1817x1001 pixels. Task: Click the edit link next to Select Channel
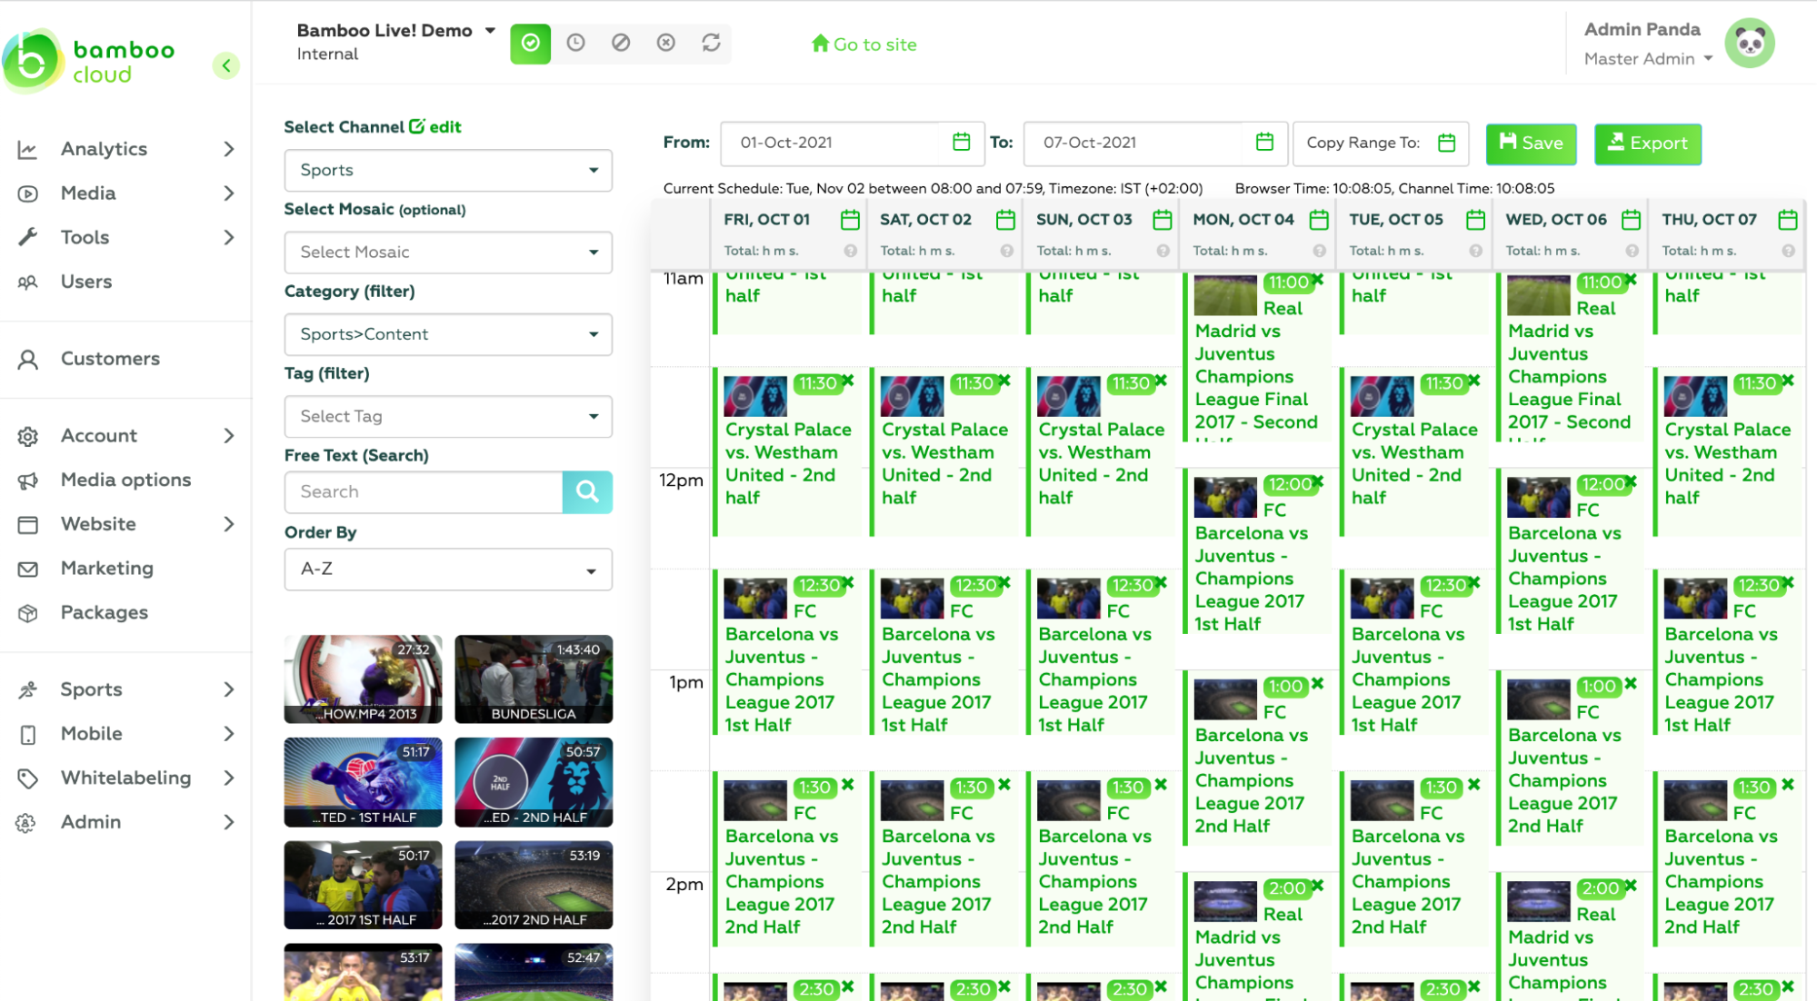[x=439, y=128]
